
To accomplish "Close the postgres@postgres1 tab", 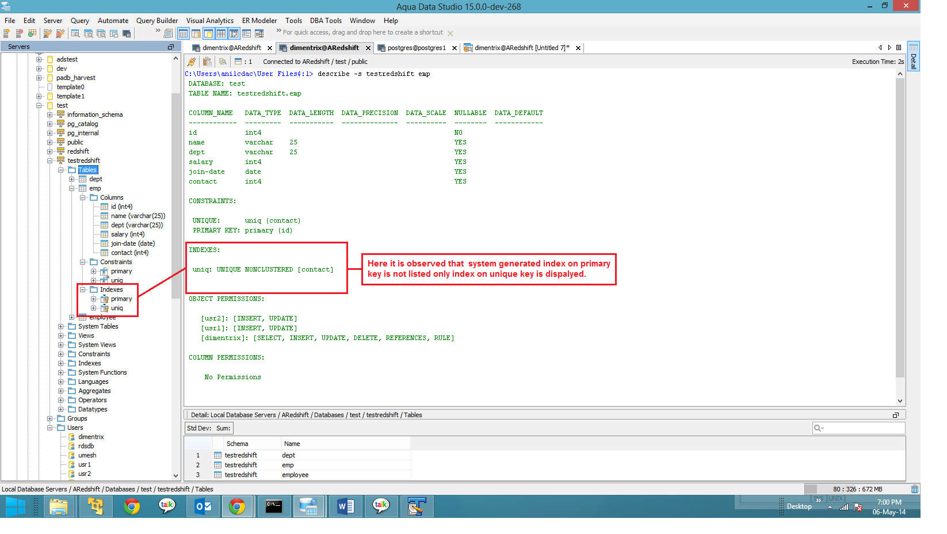I will pos(455,48).
